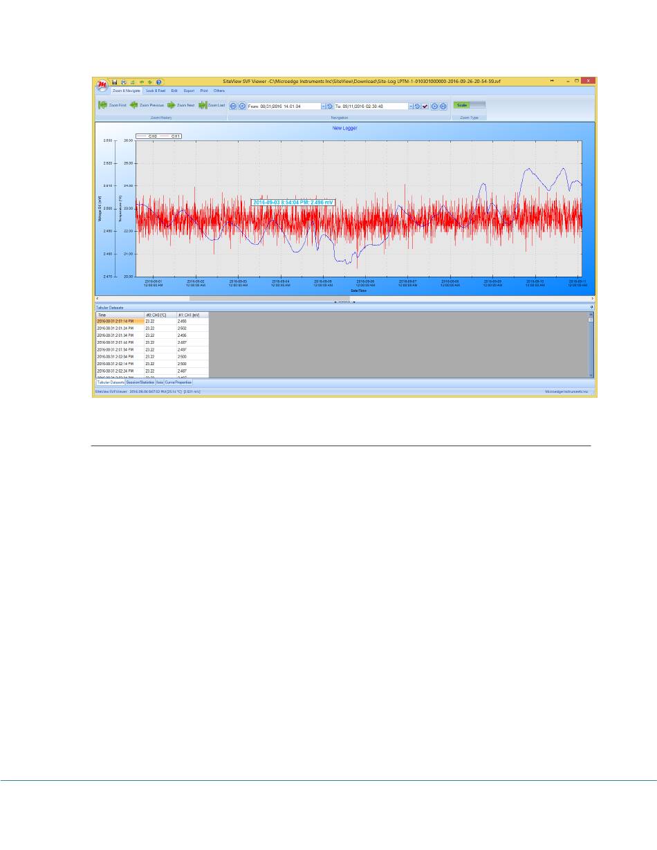Switch to the Curve/Properties tab
Screen dimensions: 657x850
(x=178, y=382)
